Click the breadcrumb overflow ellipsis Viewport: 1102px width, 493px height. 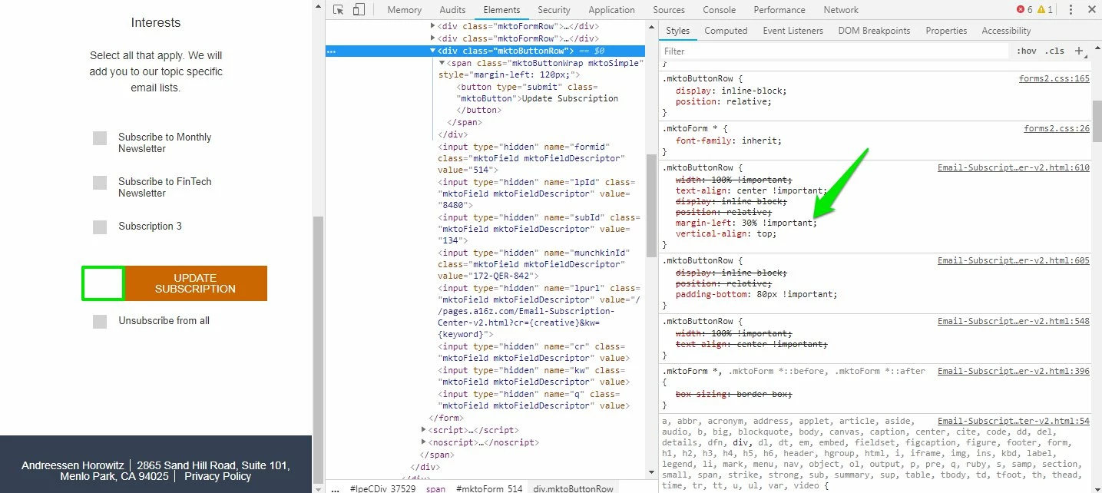335,488
